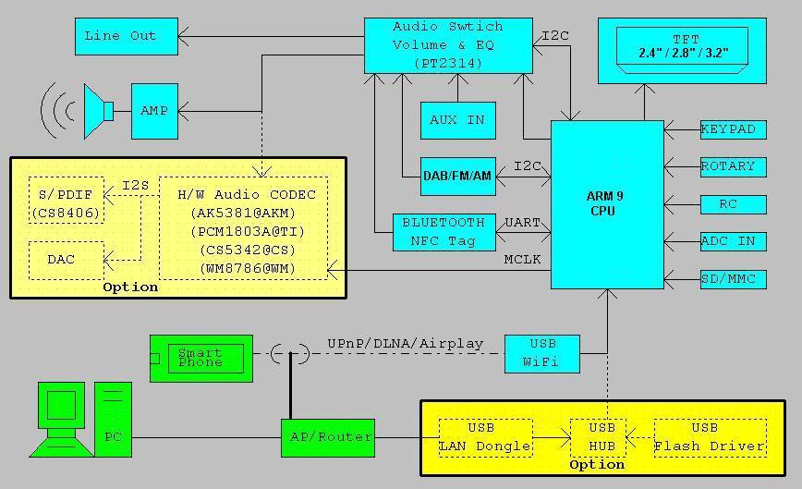Click the wireless antenna symbol near Smart Phone
This screenshot has width=802, height=489.
(x=290, y=353)
